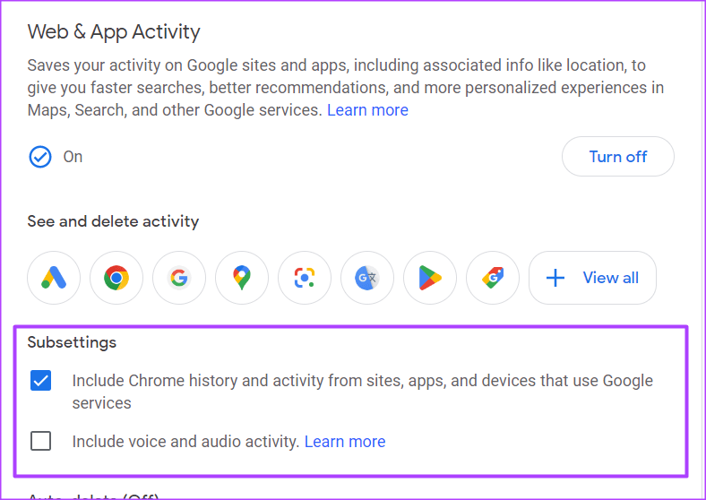Open Google Lens activity icon
706x500 pixels.
click(305, 278)
